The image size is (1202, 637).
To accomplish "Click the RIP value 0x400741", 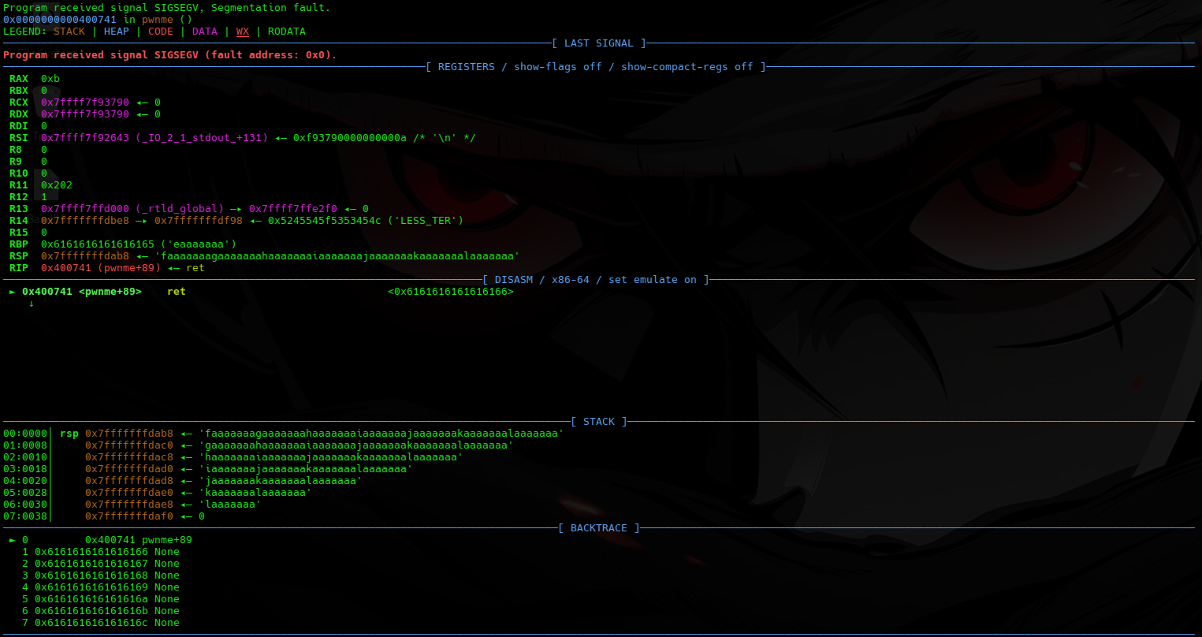I will (x=66, y=268).
